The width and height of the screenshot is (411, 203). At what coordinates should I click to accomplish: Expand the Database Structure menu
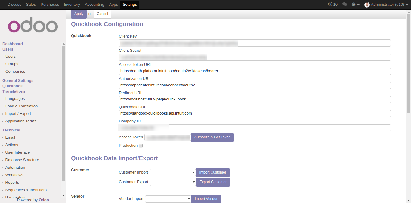pos(22,160)
